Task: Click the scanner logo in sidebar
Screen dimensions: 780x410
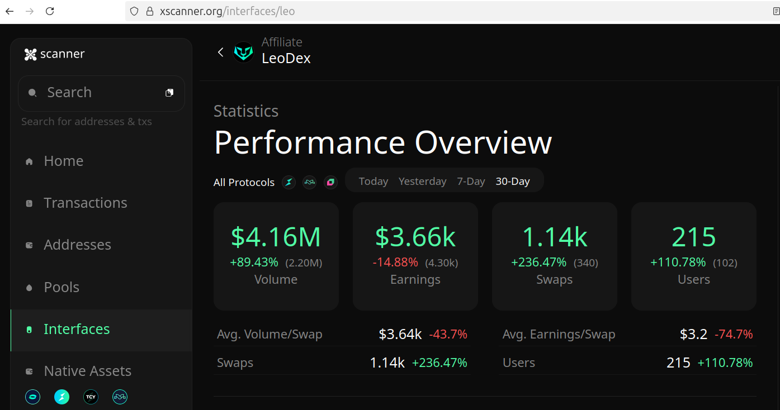Action: [x=55, y=54]
